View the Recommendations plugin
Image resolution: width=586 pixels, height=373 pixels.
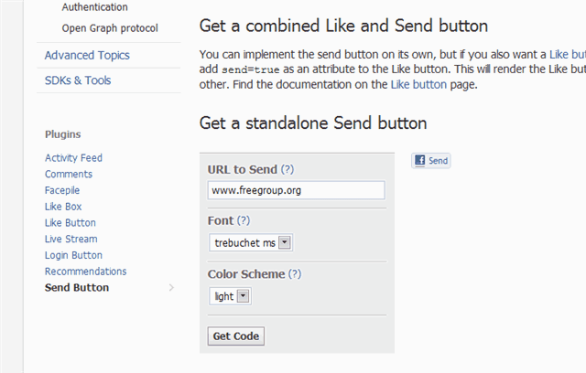click(x=85, y=272)
